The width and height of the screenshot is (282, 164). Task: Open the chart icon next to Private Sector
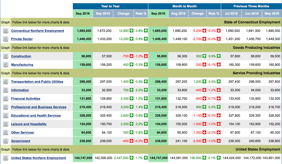(5, 39)
